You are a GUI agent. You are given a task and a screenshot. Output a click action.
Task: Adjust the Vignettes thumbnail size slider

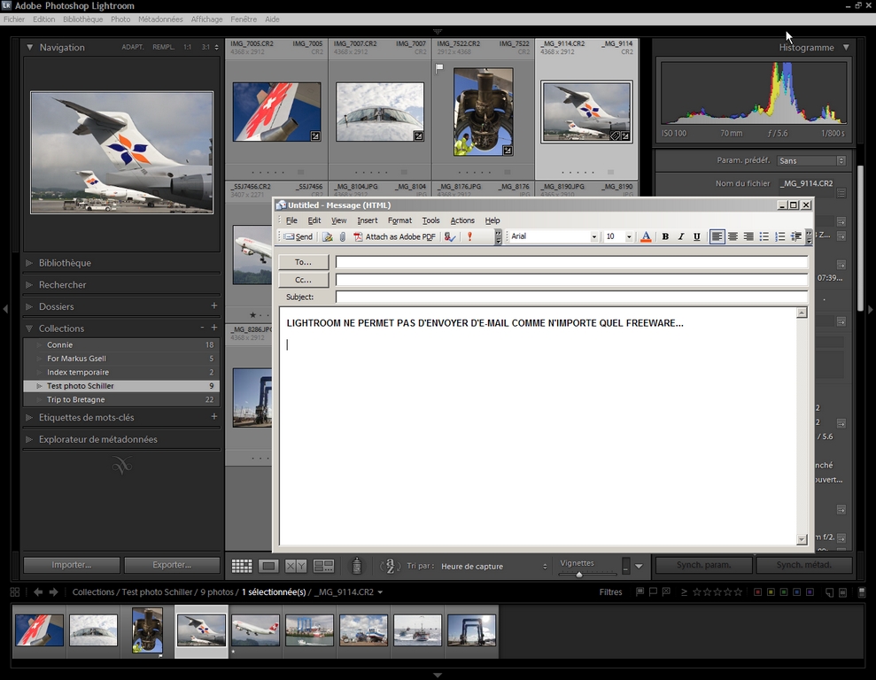[x=579, y=574]
